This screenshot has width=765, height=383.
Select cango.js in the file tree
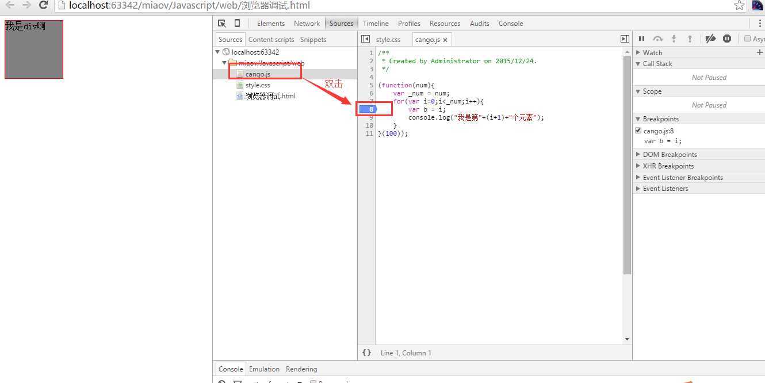(258, 74)
